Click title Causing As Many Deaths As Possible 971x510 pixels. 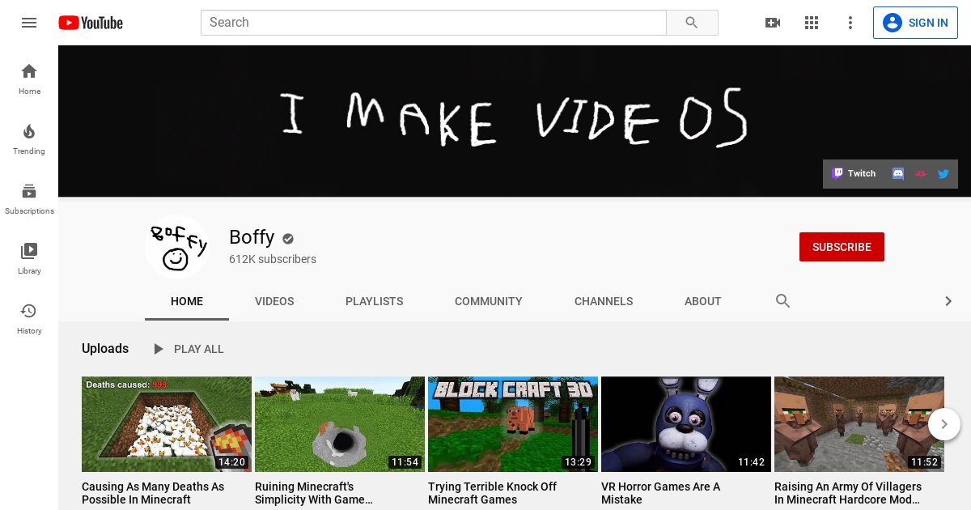[x=153, y=493]
